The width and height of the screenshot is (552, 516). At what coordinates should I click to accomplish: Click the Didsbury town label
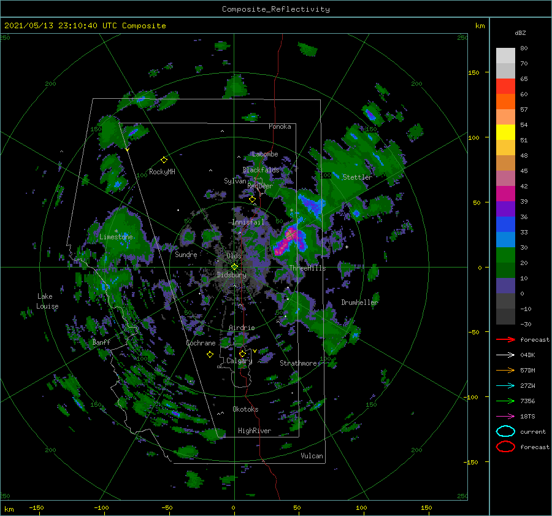coord(232,275)
